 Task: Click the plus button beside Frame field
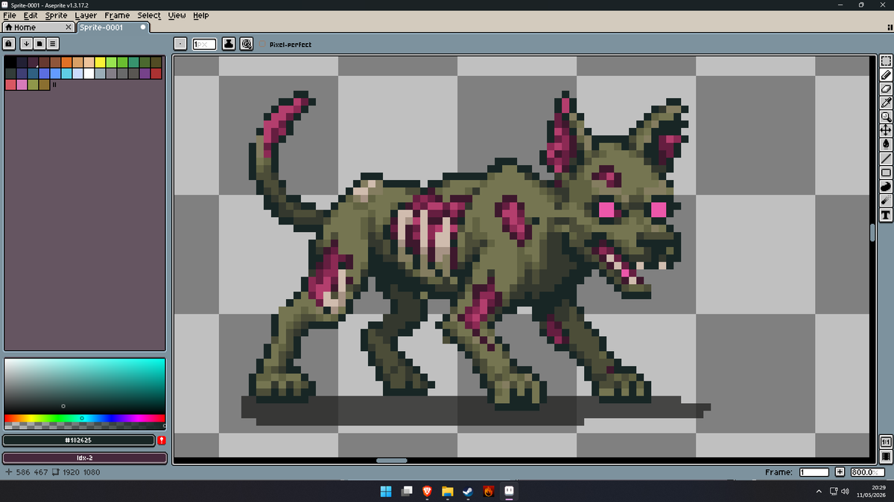coord(840,472)
